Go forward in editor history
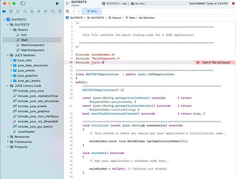Screen dimensions: 236x179 [78, 11]
